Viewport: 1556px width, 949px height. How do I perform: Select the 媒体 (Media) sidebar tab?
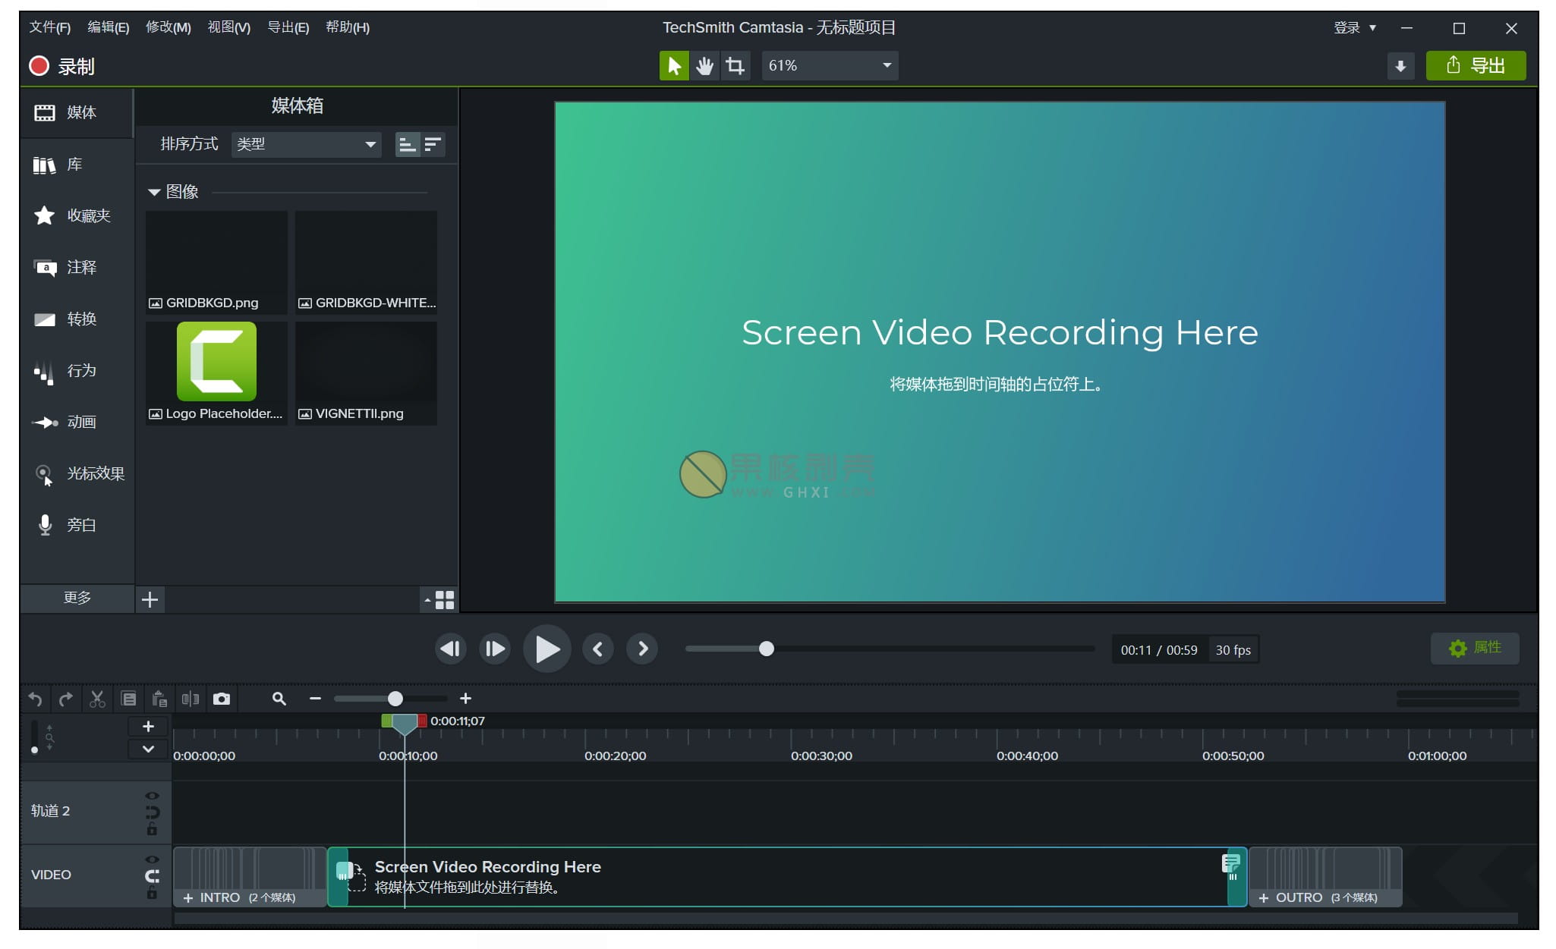77,113
